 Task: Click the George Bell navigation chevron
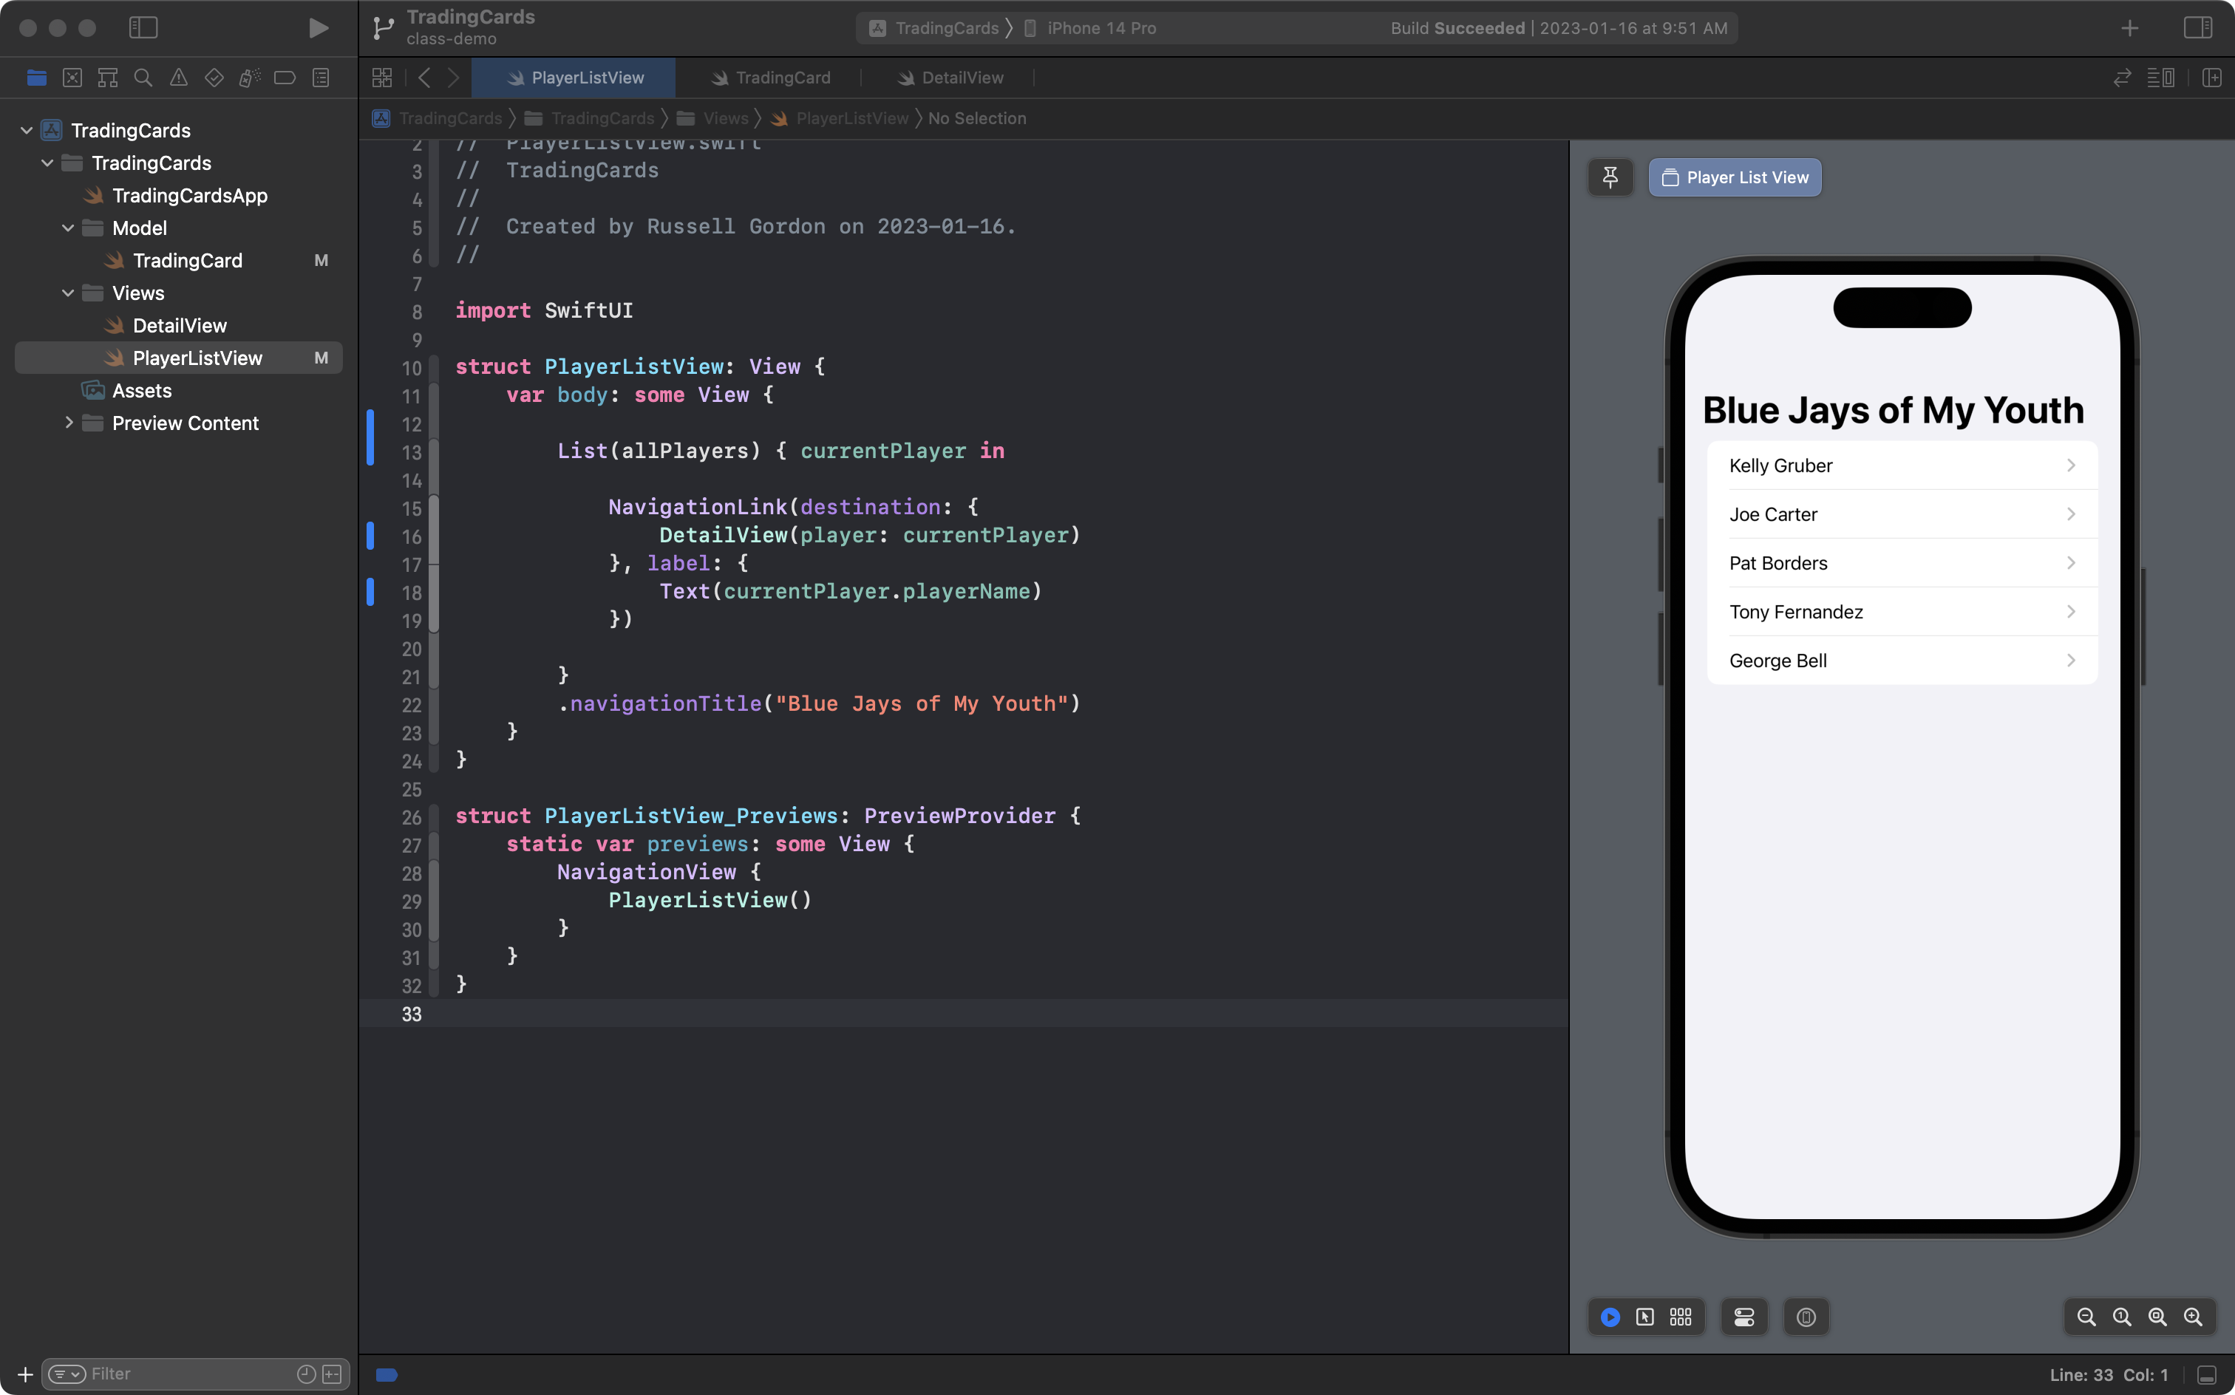pyautogui.click(x=2071, y=661)
